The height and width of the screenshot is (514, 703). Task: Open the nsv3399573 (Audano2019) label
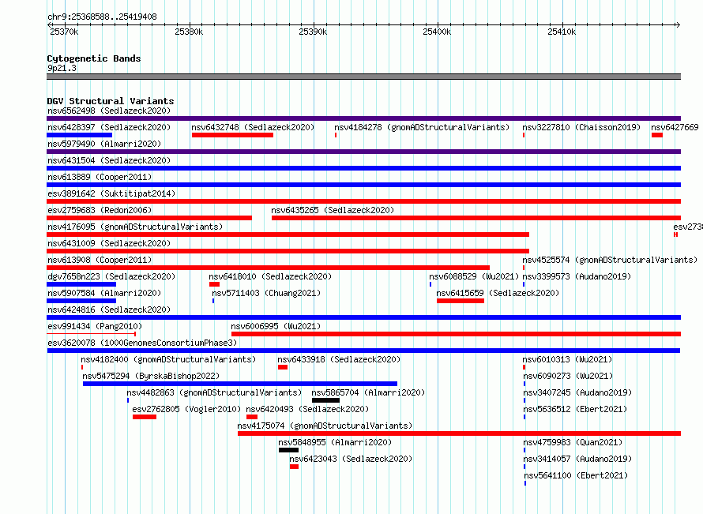click(577, 276)
